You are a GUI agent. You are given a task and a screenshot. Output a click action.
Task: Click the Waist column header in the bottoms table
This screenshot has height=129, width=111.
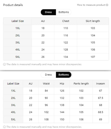pos(46,84)
